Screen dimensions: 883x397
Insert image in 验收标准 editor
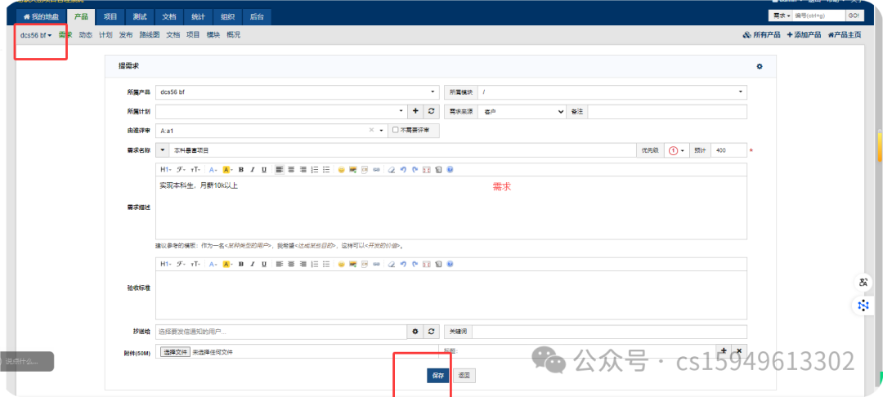click(353, 264)
